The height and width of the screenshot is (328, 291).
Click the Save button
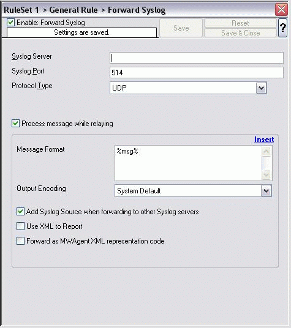click(181, 28)
